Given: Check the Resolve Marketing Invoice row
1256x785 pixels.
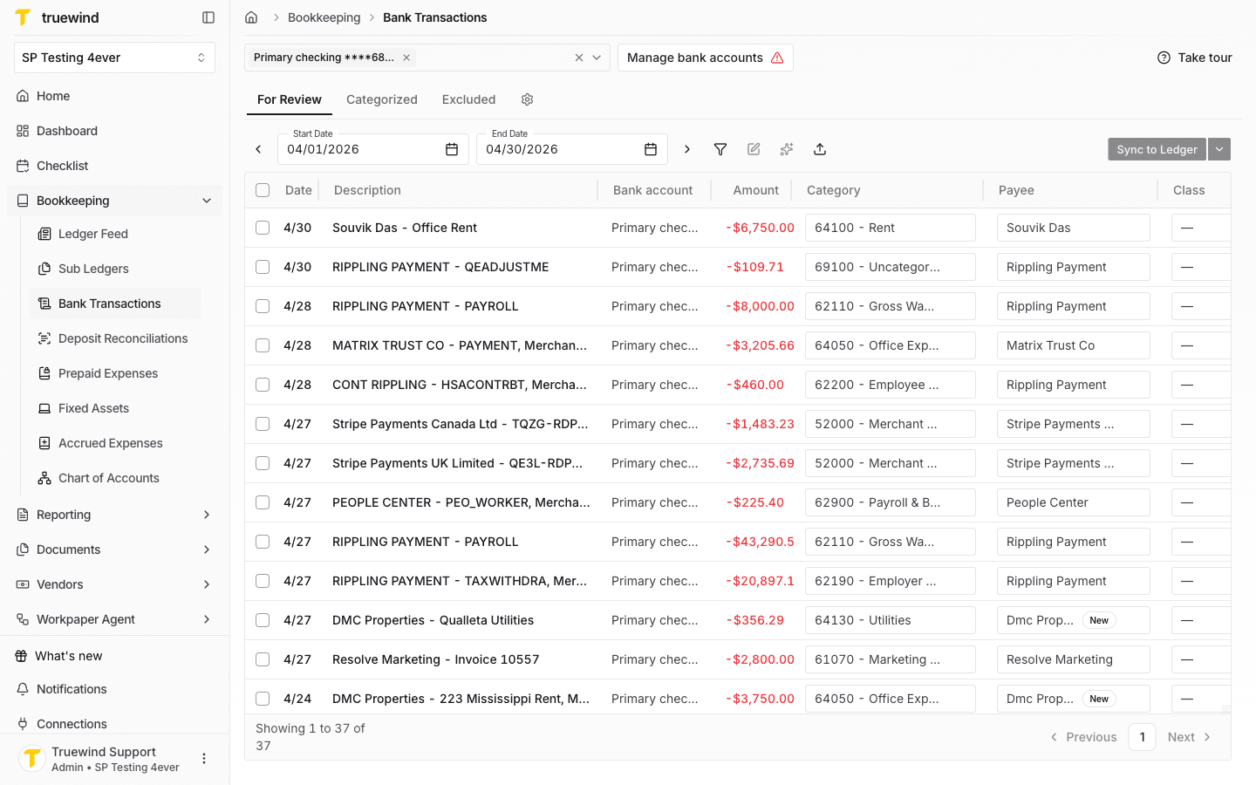Looking at the screenshot, I should tap(263, 659).
